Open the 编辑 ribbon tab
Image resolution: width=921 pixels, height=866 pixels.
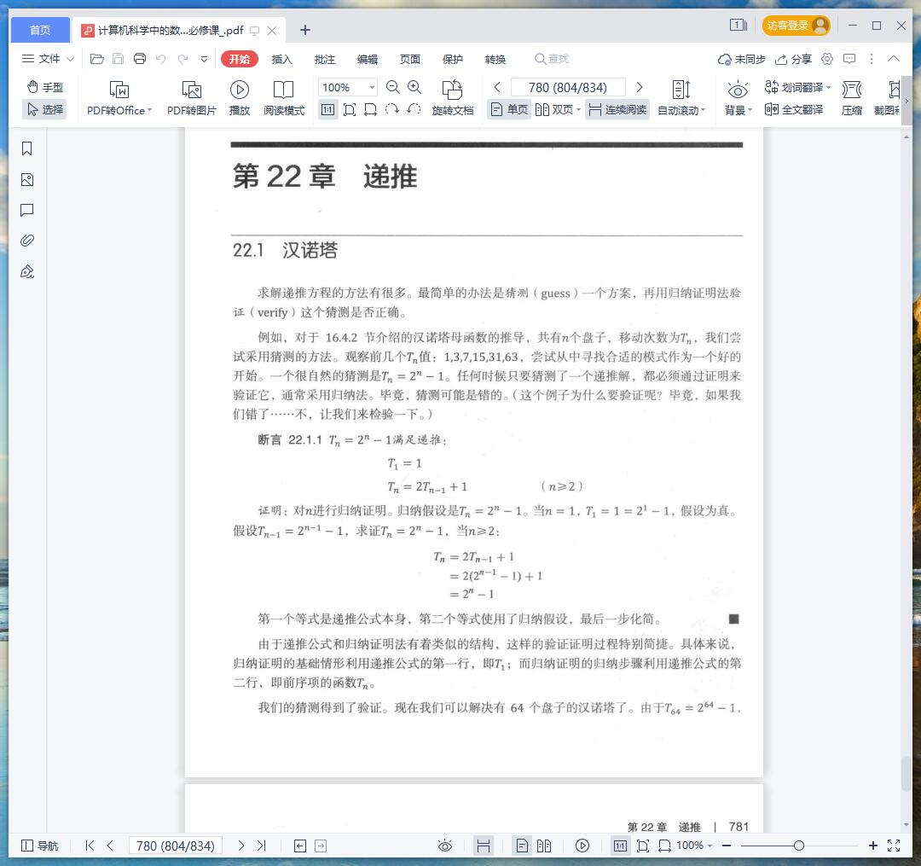click(367, 59)
